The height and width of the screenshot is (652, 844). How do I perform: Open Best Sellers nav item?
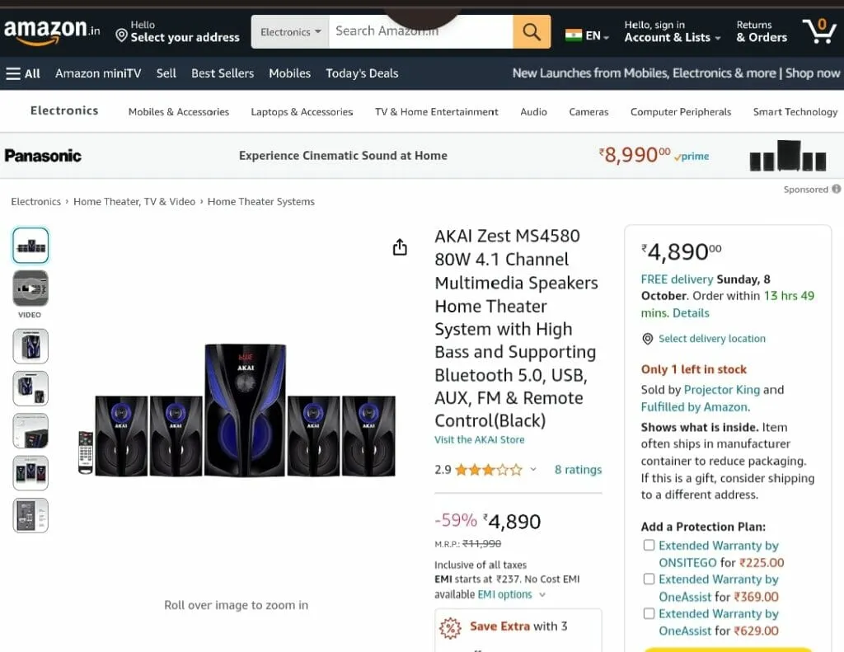point(223,73)
